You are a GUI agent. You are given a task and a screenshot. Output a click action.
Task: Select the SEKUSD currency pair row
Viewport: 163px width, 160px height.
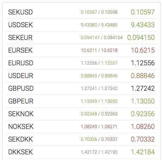coord(81,12)
